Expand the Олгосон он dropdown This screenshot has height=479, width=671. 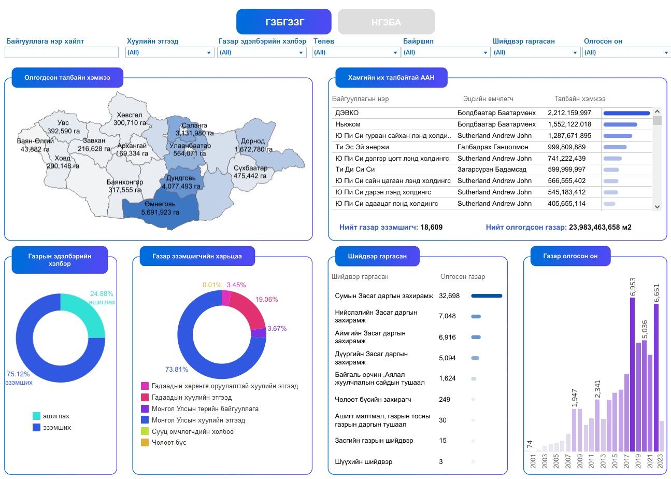tap(626, 52)
